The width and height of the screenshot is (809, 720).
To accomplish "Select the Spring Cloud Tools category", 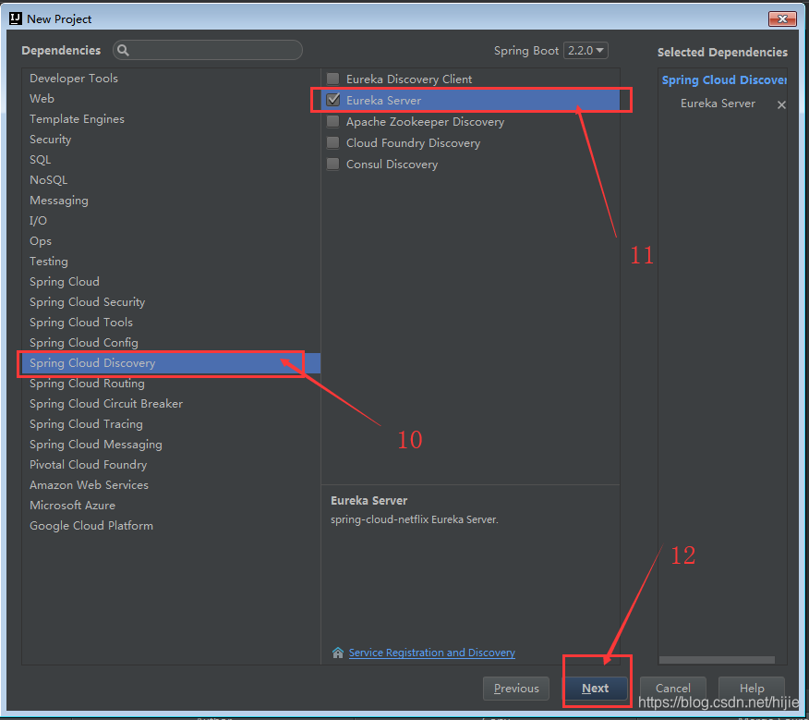I will click(x=171, y=323).
